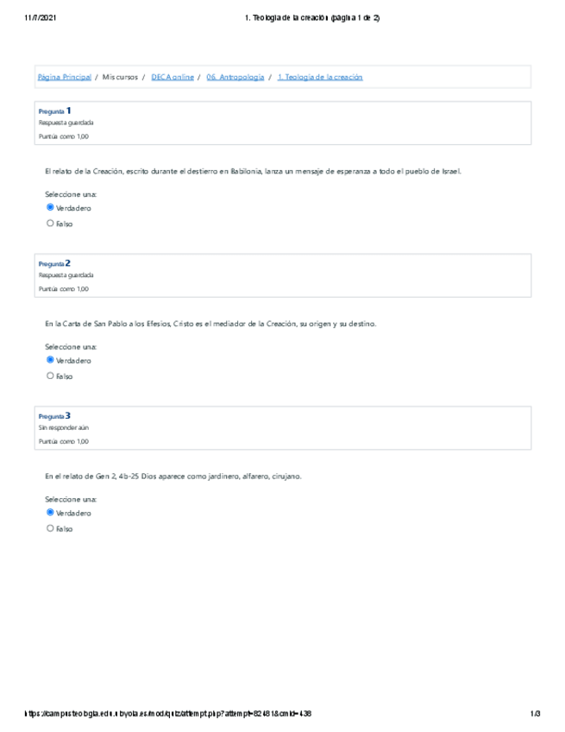
Task: Select Verdadero for the Creación en Babilonia question
Action: (x=50, y=208)
